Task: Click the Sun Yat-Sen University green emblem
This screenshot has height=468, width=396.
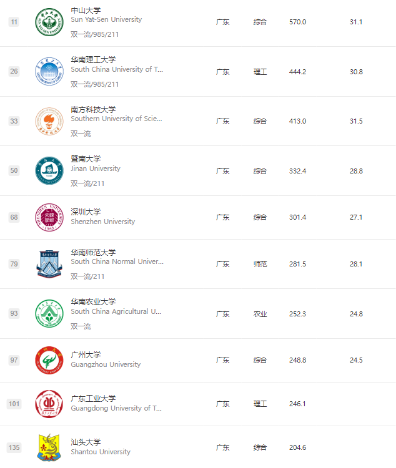Action: tap(49, 22)
